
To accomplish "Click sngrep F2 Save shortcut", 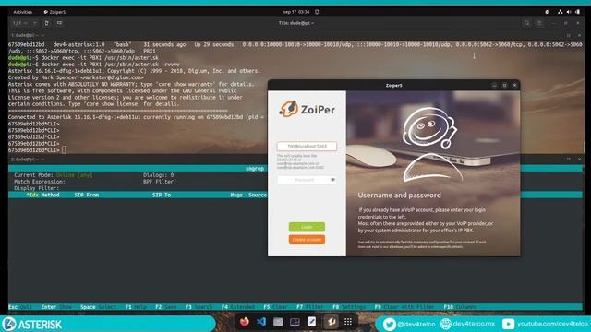I will point(166,307).
